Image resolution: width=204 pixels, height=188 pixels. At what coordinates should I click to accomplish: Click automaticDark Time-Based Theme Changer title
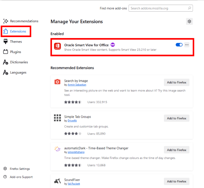96,148
